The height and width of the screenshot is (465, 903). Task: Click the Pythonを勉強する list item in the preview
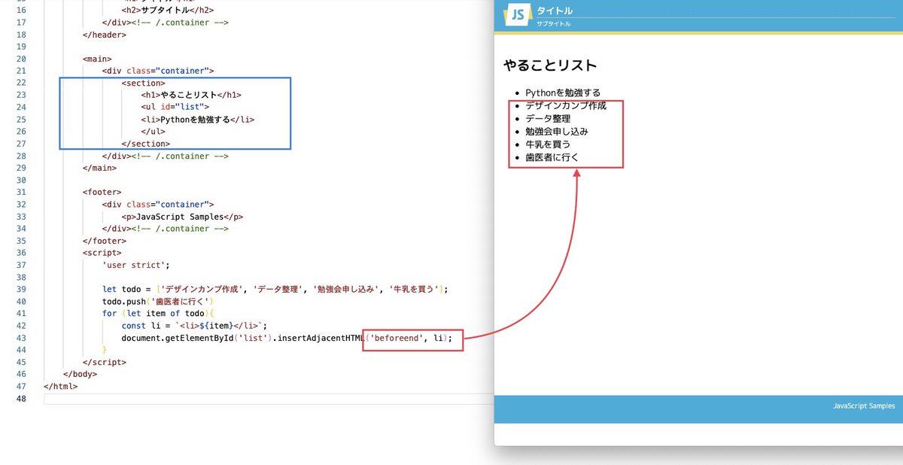(x=563, y=93)
